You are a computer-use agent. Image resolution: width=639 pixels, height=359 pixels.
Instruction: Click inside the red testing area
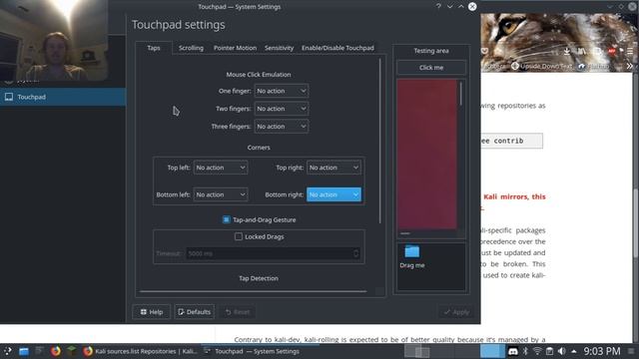(427, 155)
